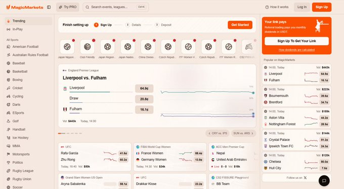Click Chelsea 80.0¢ price
The width and height of the screenshot is (344, 189).
click(x=324, y=162)
